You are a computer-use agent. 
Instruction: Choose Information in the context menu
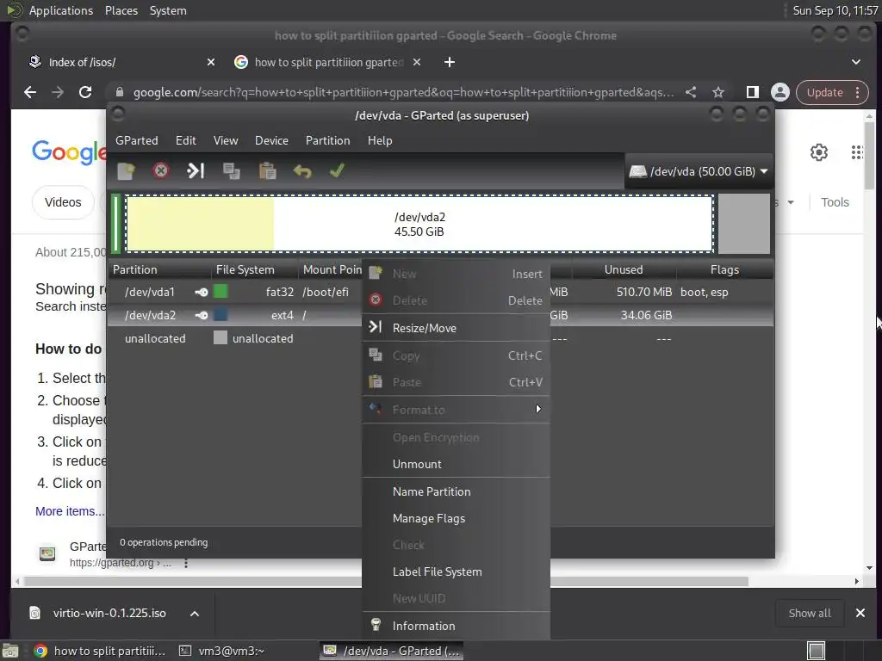click(x=456, y=626)
